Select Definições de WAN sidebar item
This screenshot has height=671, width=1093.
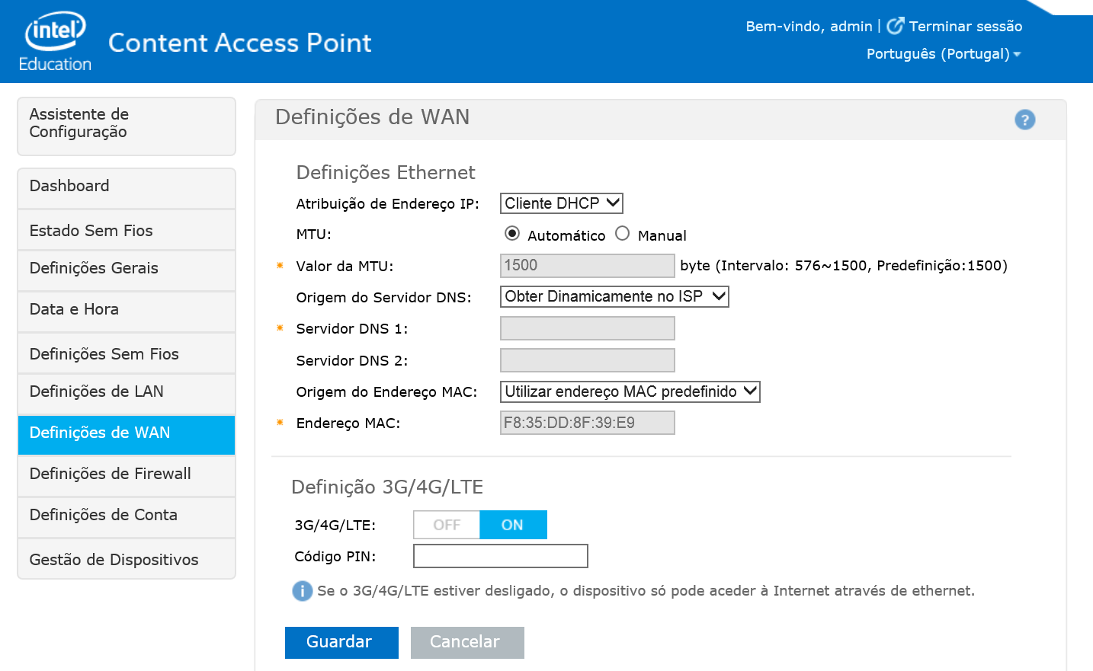coord(127,435)
